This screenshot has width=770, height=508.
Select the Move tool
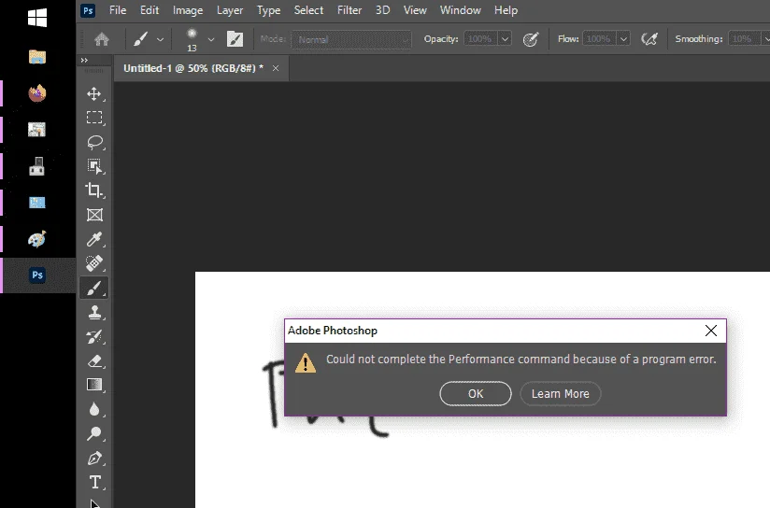click(x=94, y=93)
